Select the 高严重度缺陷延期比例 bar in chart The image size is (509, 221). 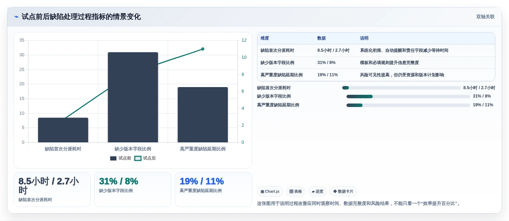point(203,115)
